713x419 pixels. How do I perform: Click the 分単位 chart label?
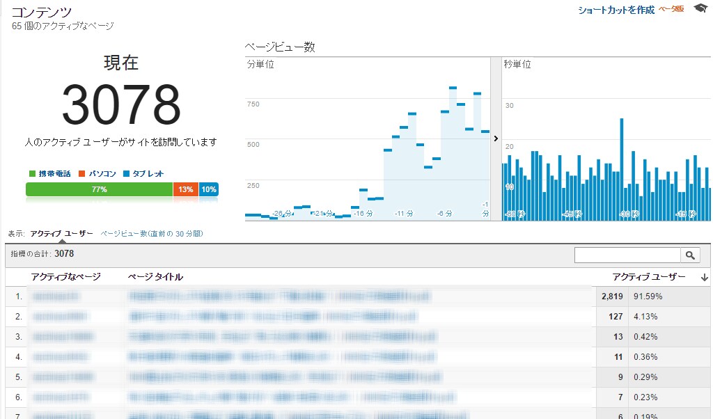coord(260,64)
